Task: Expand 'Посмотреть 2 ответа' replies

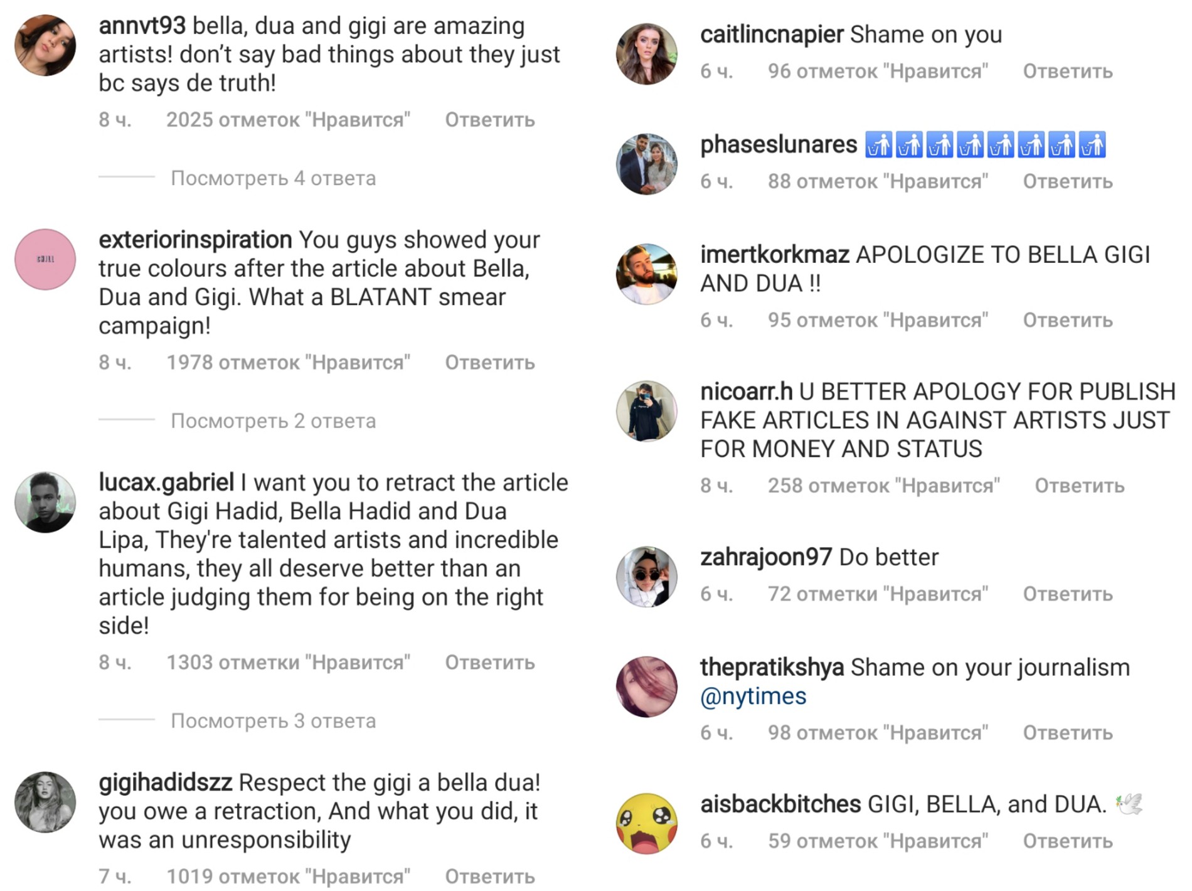Action: tap(273, 420)
